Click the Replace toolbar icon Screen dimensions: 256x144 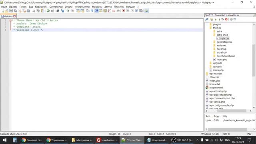click(x=62, y=11)
